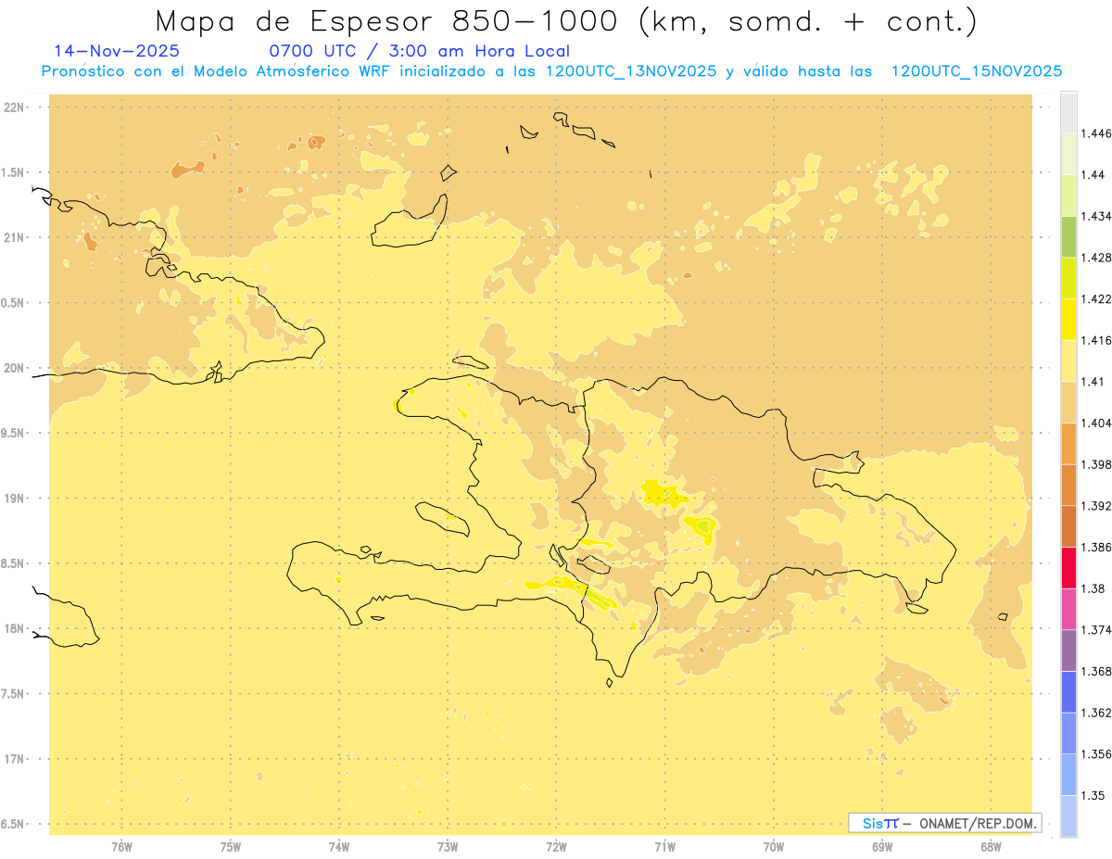Click the '75W' longitude label
This screenshot has height=859, width=1112.
point(231,846)
